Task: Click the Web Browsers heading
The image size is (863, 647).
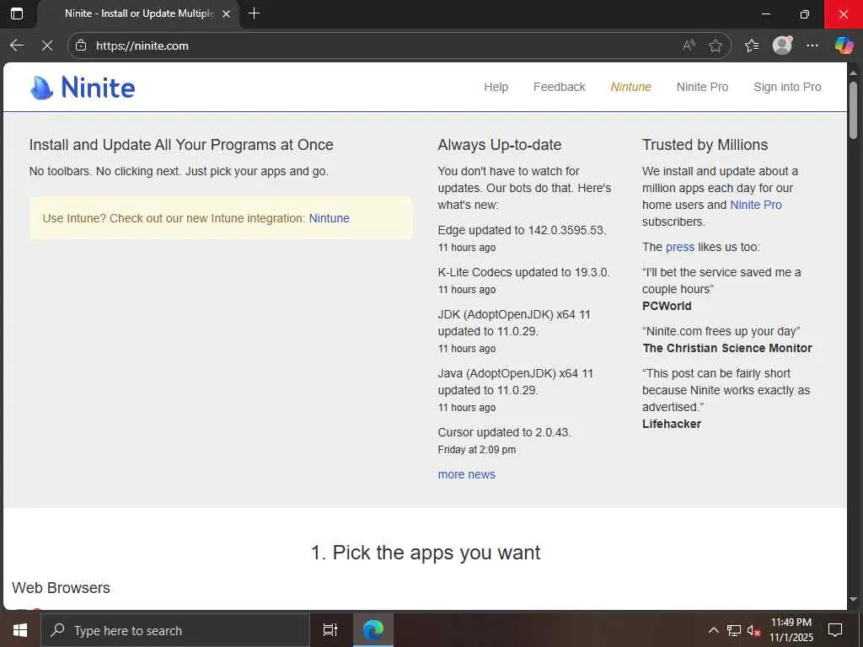Action: coord(61,587)
